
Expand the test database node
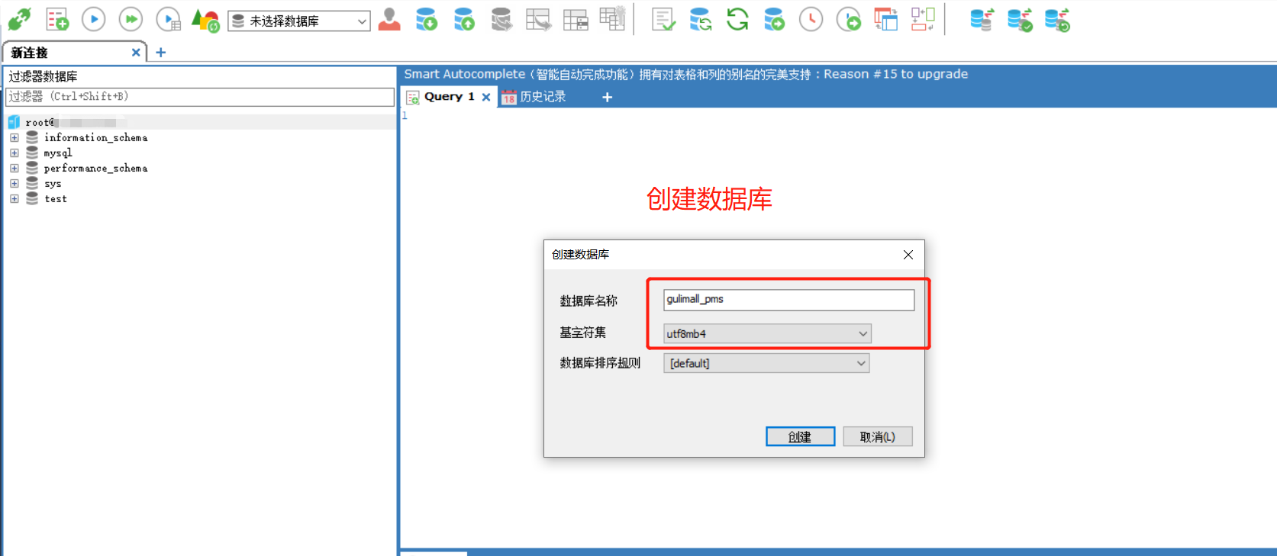pos(15,199)
